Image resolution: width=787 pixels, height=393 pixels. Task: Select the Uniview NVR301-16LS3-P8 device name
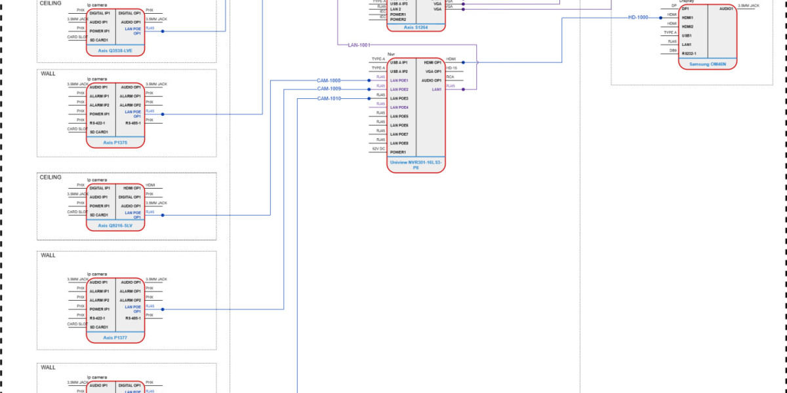tap(415, 164)
